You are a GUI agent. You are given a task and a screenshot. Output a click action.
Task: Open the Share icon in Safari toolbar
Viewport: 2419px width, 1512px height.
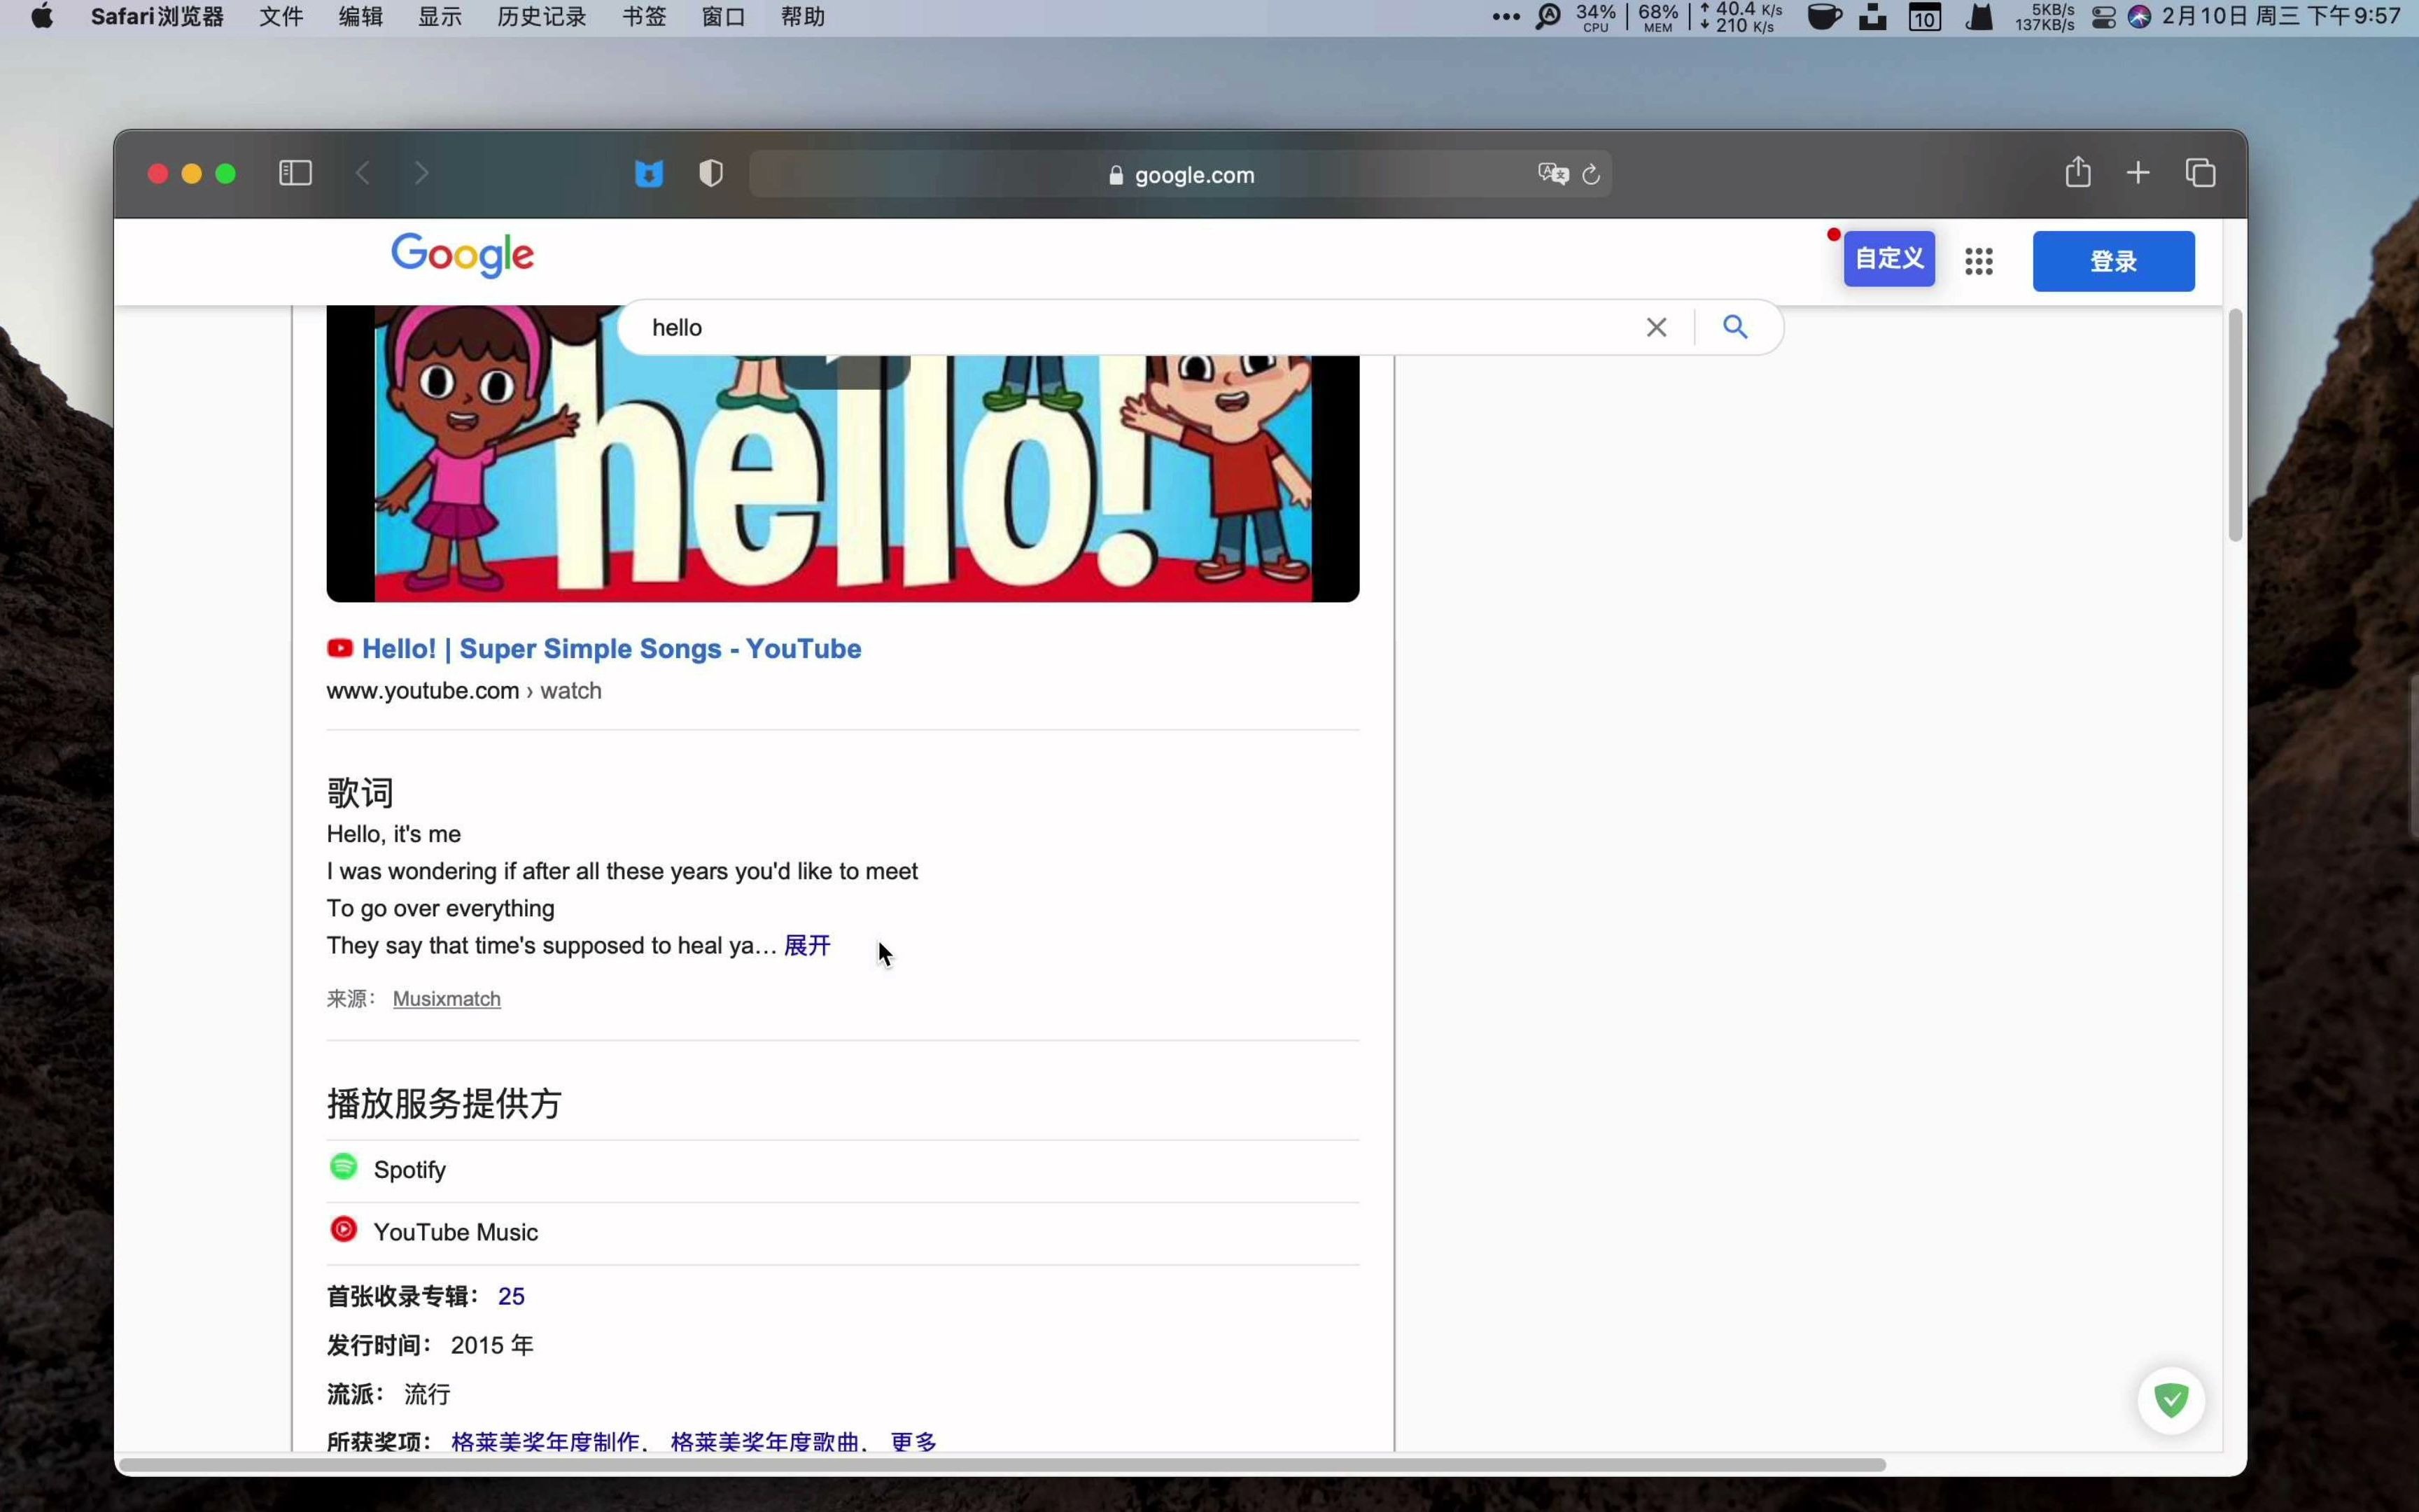click(x=2078, y=172)
